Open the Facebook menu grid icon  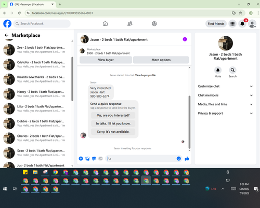point(232,24)
